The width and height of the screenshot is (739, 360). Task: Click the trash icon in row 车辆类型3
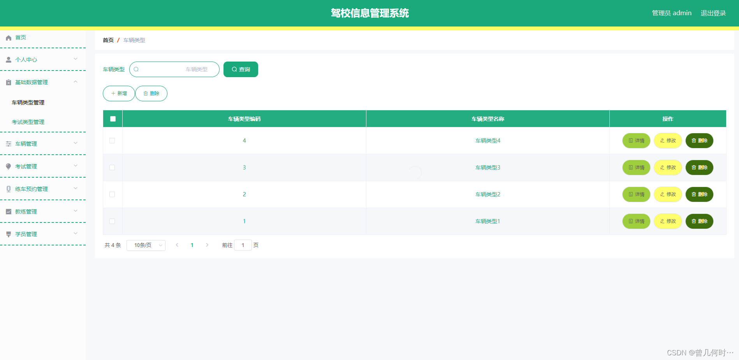tap(694, 168)
